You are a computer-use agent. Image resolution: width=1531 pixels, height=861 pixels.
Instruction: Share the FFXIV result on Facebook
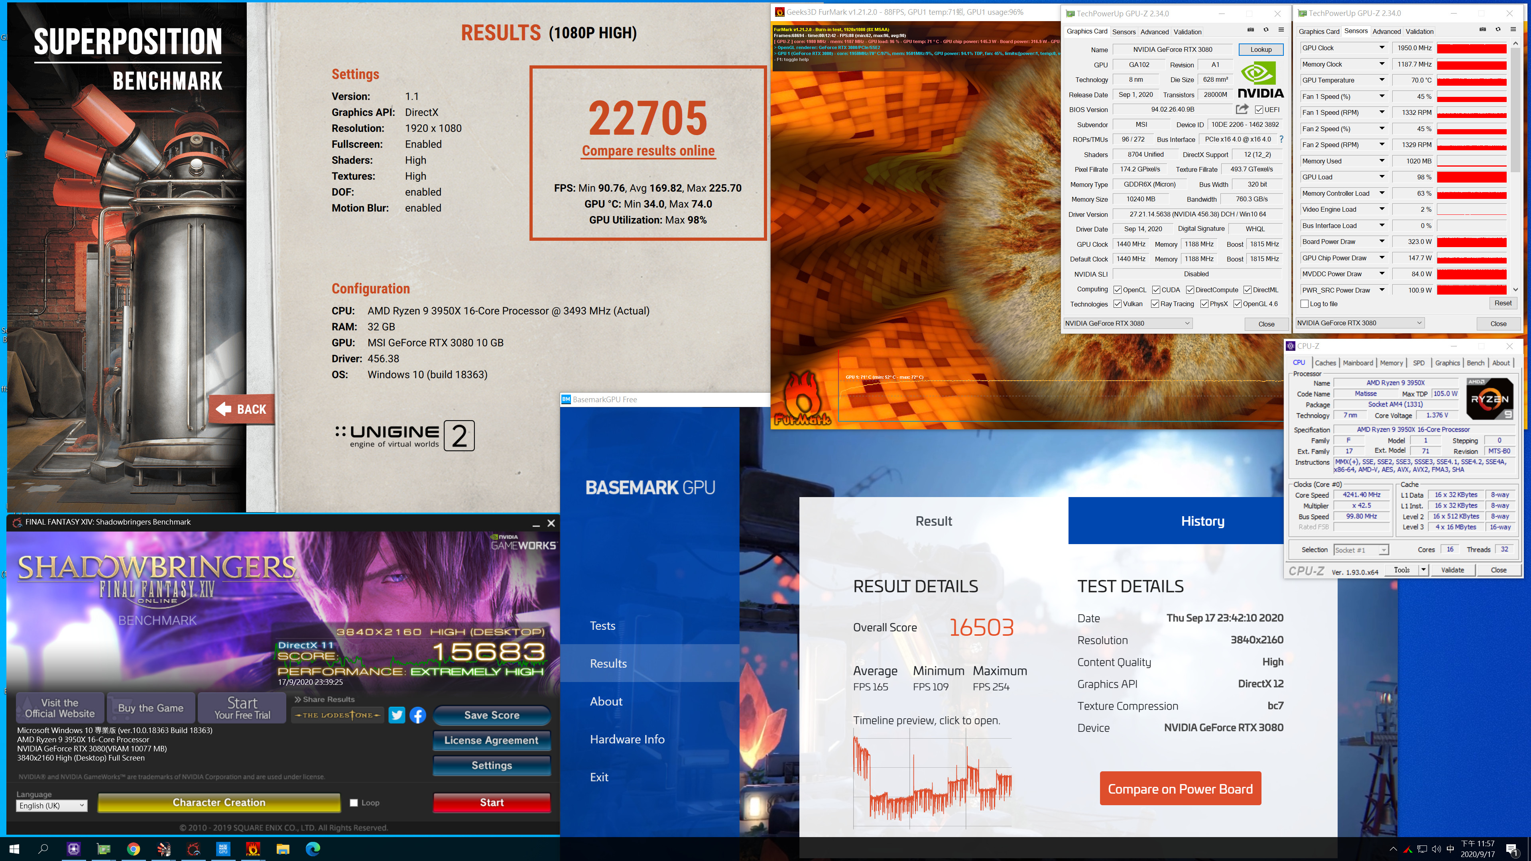coord(418,715)
